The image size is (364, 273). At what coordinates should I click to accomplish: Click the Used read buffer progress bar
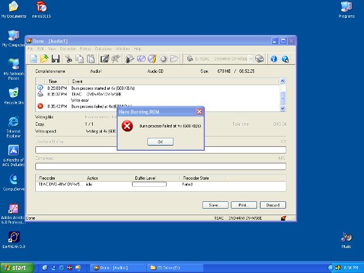pyautogui.click(x=160, y=150)
